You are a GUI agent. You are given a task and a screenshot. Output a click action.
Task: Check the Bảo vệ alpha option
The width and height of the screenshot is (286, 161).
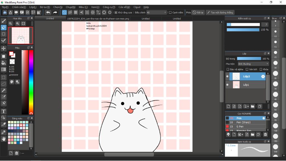[228, 69]
